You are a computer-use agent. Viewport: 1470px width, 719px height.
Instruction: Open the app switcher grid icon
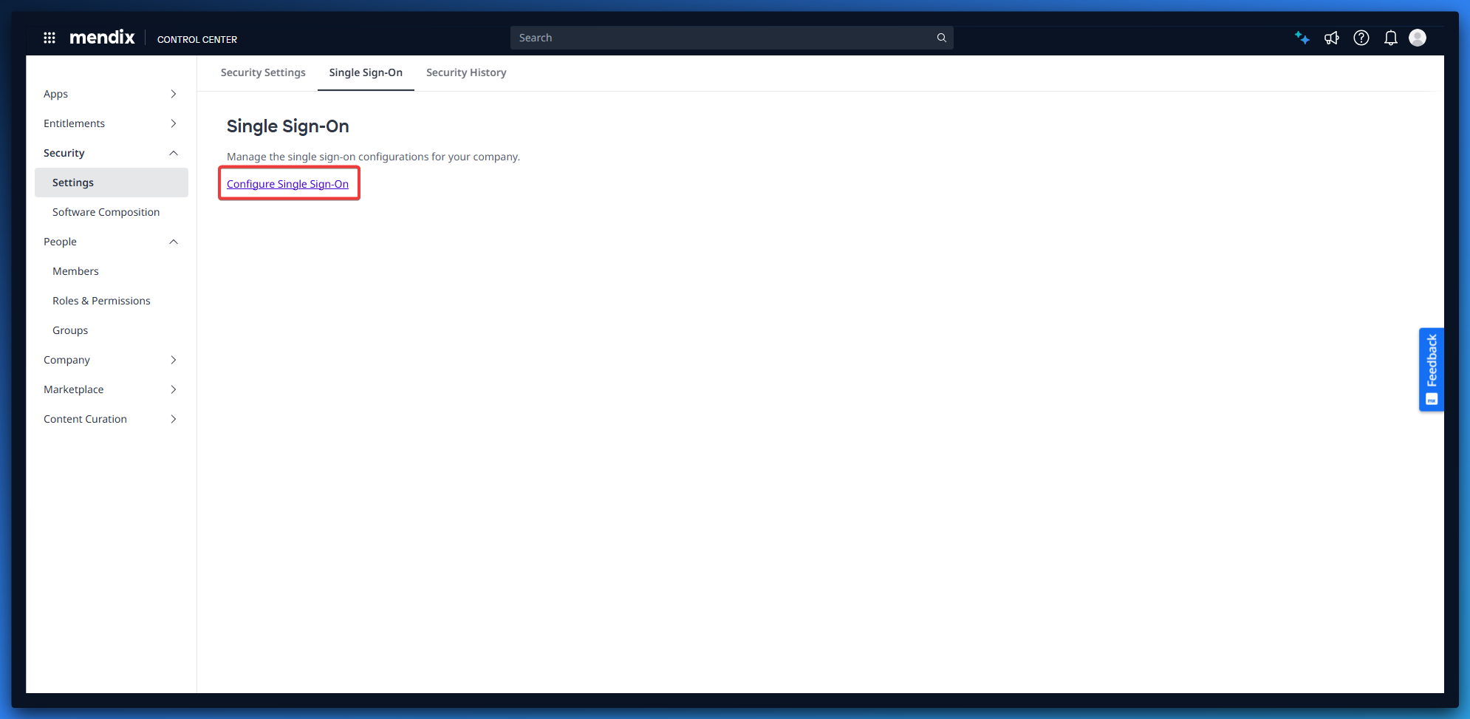click(x=49, y=38)
